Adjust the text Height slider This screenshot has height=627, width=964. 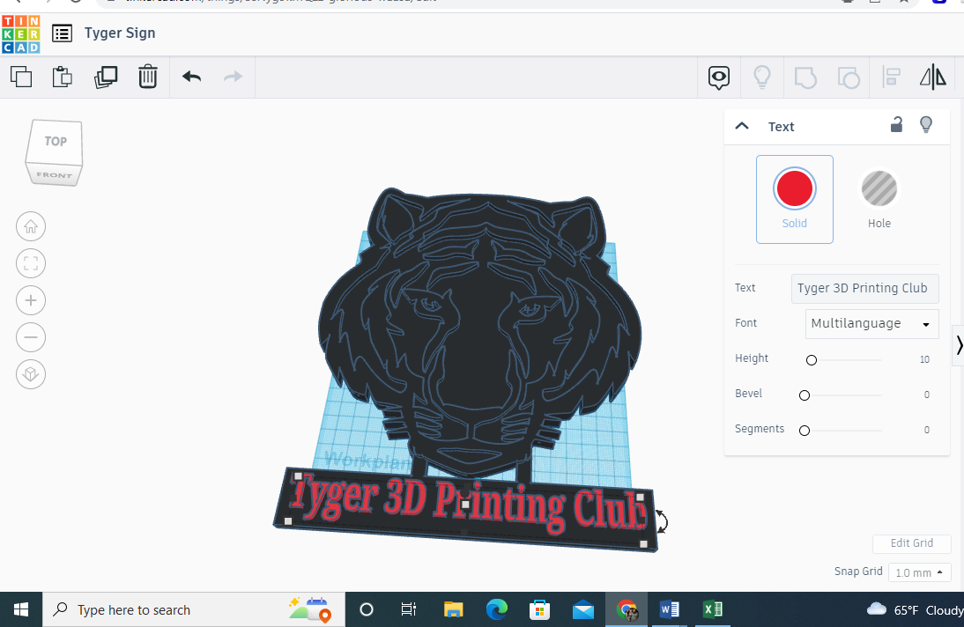pos(812,359)
